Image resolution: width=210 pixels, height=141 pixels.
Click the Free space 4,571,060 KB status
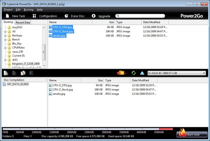pos(90,136)
